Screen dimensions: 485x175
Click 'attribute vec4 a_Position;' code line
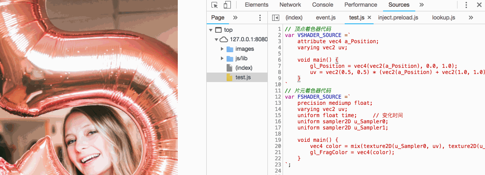coord(338,41)
